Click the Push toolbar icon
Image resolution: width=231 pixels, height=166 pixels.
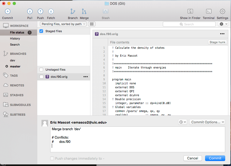coord(40,11)
